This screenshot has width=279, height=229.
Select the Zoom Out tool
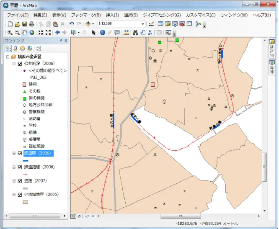[17, 32]
